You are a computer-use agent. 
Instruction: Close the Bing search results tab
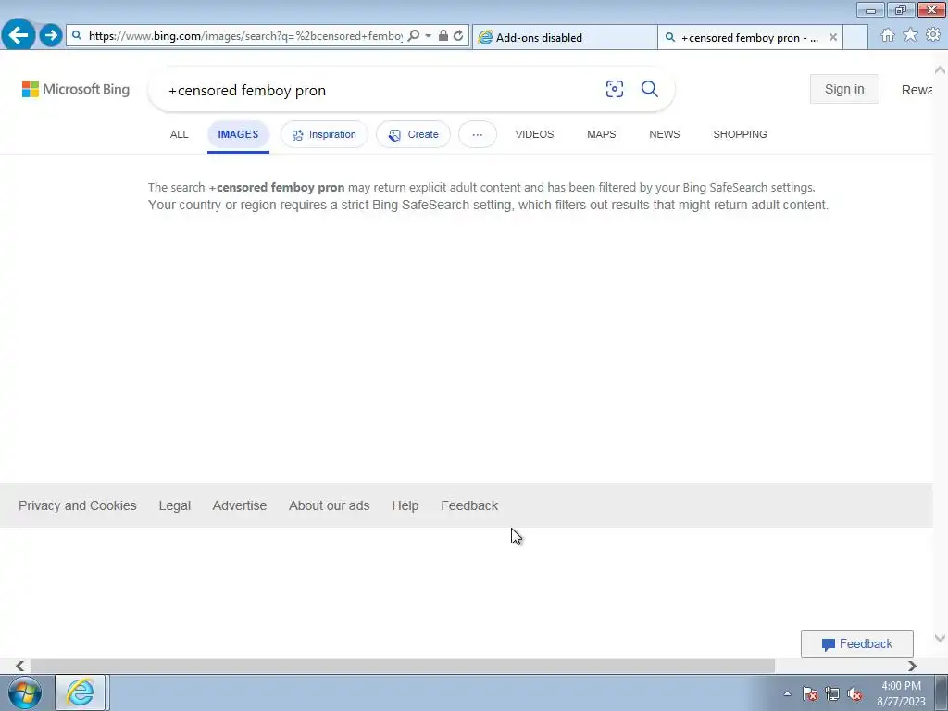pyautogui.click(x=833, y=37)
